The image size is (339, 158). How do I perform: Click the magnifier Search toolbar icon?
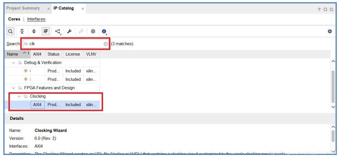coord(10,32)
